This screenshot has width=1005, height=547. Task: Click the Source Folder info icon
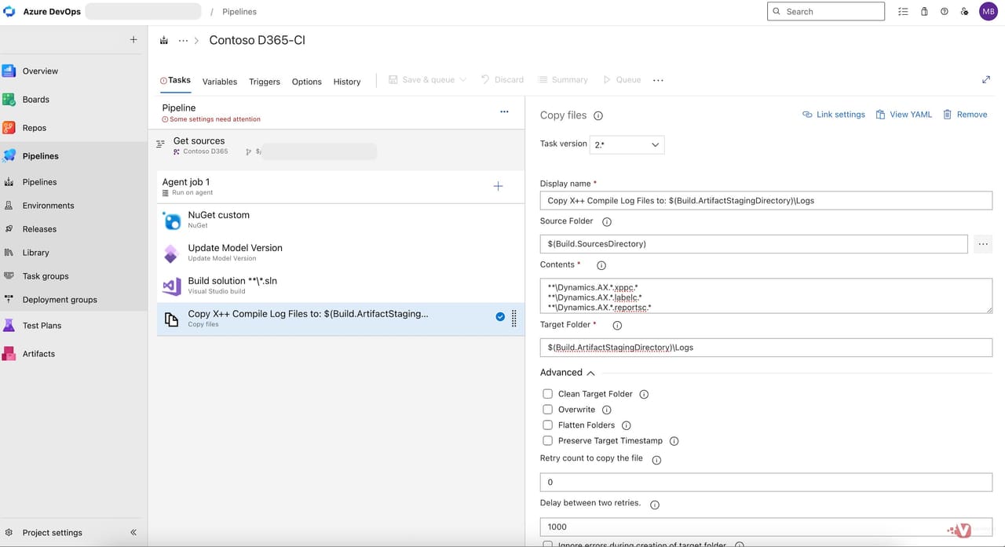click(606, 222)
